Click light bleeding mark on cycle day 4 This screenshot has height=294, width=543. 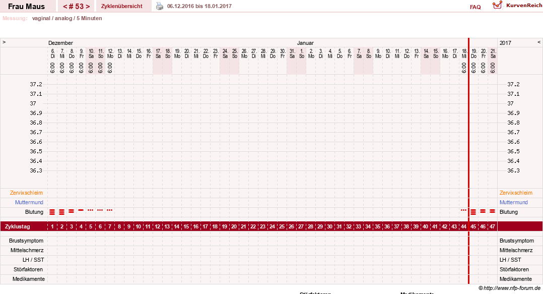tap(81, 210)
